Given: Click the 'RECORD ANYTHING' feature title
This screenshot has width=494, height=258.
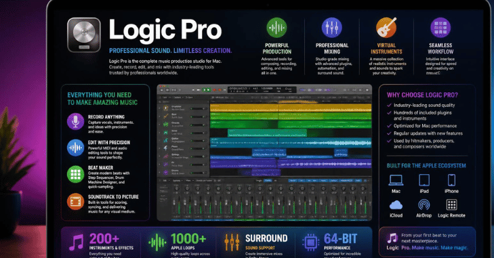Looking at the screenshot, I should [x=106, y=117].
